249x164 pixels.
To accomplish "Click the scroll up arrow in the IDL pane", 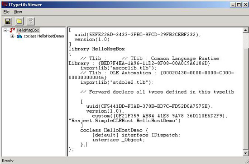I will tap(245, 30).
